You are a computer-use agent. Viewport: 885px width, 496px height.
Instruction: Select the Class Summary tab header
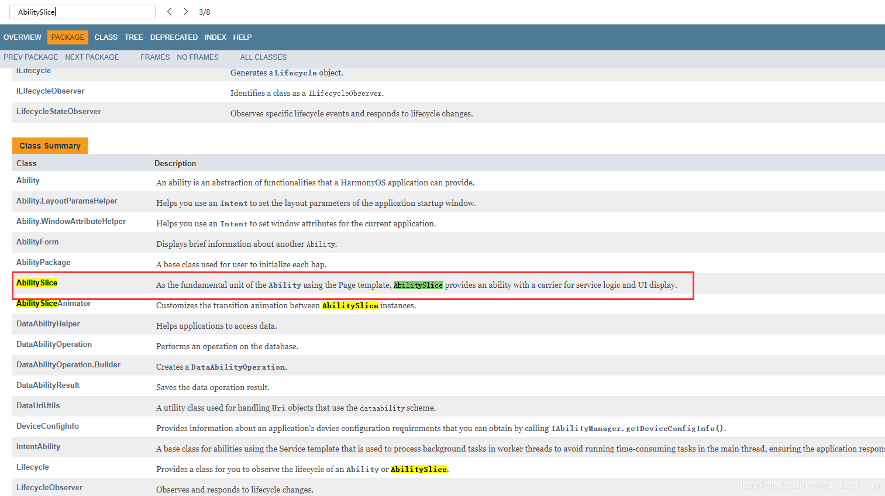(50, 146)
